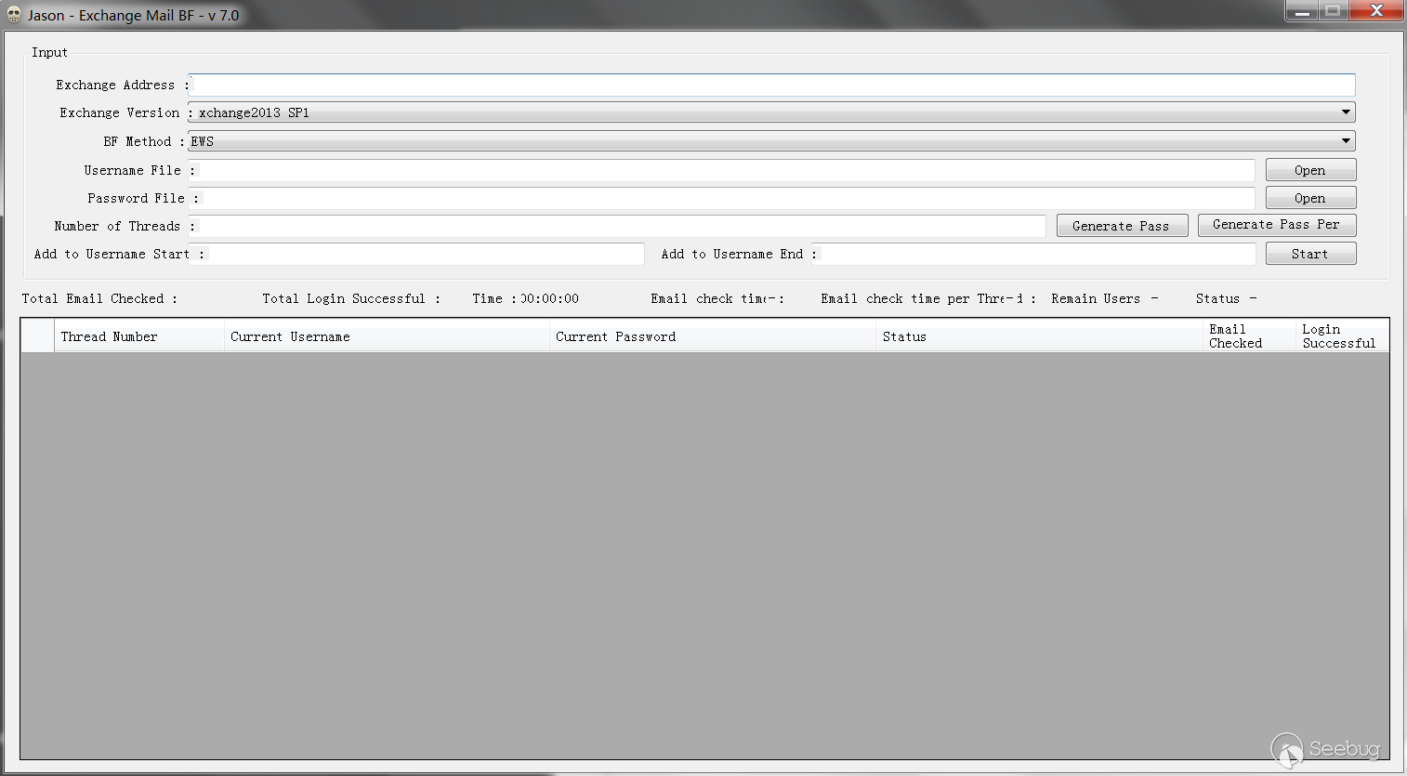Open file browser for Password File
Screen dimensions: 1407x776
click(1310, 198)
